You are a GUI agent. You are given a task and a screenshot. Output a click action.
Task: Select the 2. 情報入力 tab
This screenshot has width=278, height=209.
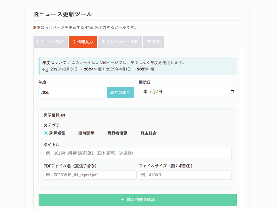coord(83,42)
